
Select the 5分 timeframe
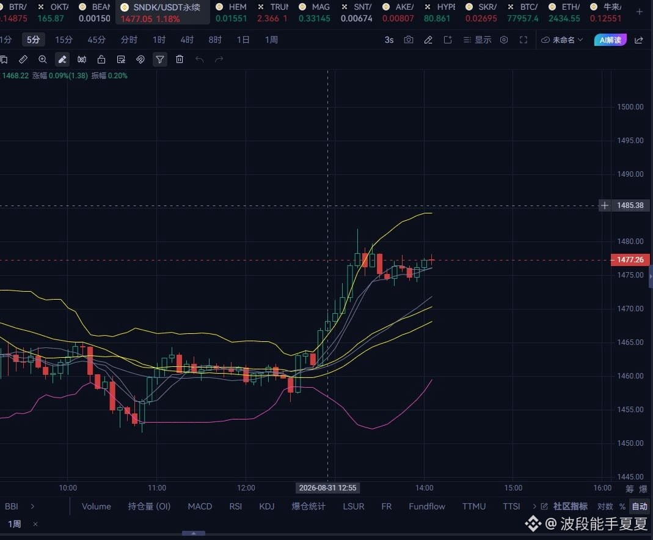[x=34, y=40]
